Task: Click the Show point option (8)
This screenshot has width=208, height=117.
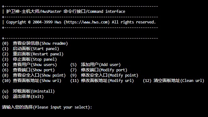Action: [x=34, y=75]
